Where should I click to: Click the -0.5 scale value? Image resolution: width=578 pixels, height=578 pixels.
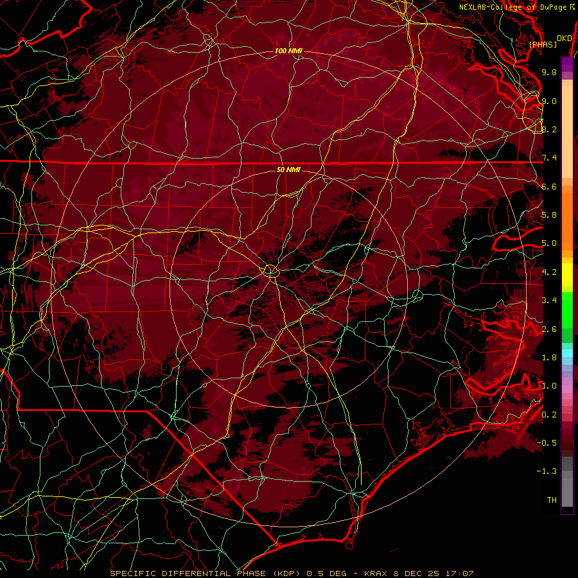(x=547, y=443)
